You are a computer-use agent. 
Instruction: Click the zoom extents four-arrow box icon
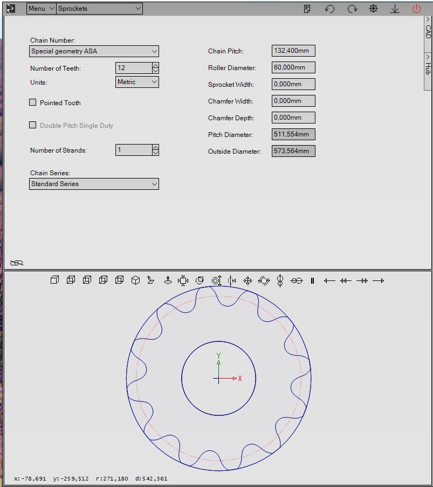(x=183, y=281)
